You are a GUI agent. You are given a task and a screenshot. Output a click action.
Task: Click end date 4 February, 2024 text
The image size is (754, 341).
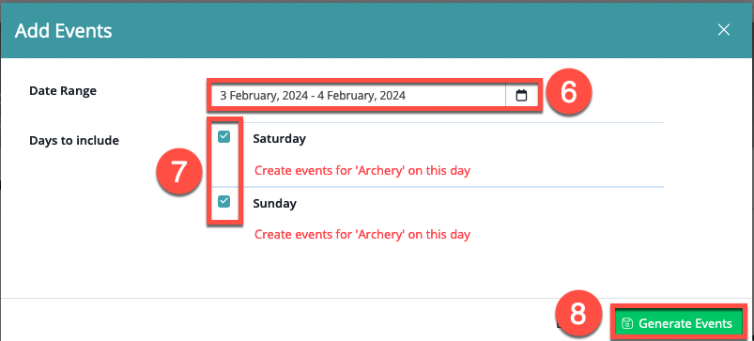coord(361,95)
